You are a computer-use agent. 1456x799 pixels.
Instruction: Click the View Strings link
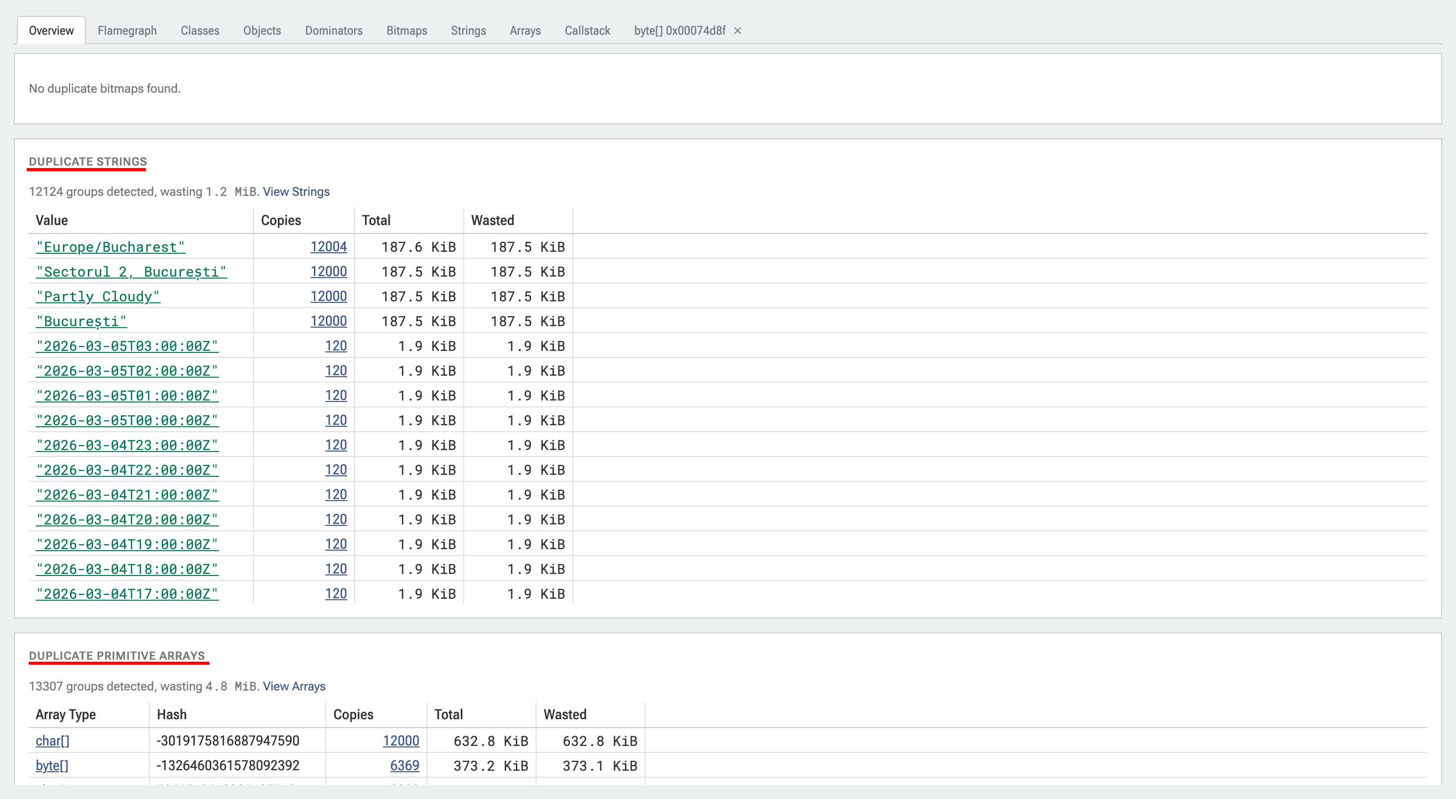click(x=296, y=191)
